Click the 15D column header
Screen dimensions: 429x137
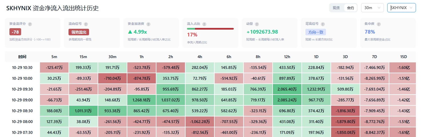pos(404,57)
